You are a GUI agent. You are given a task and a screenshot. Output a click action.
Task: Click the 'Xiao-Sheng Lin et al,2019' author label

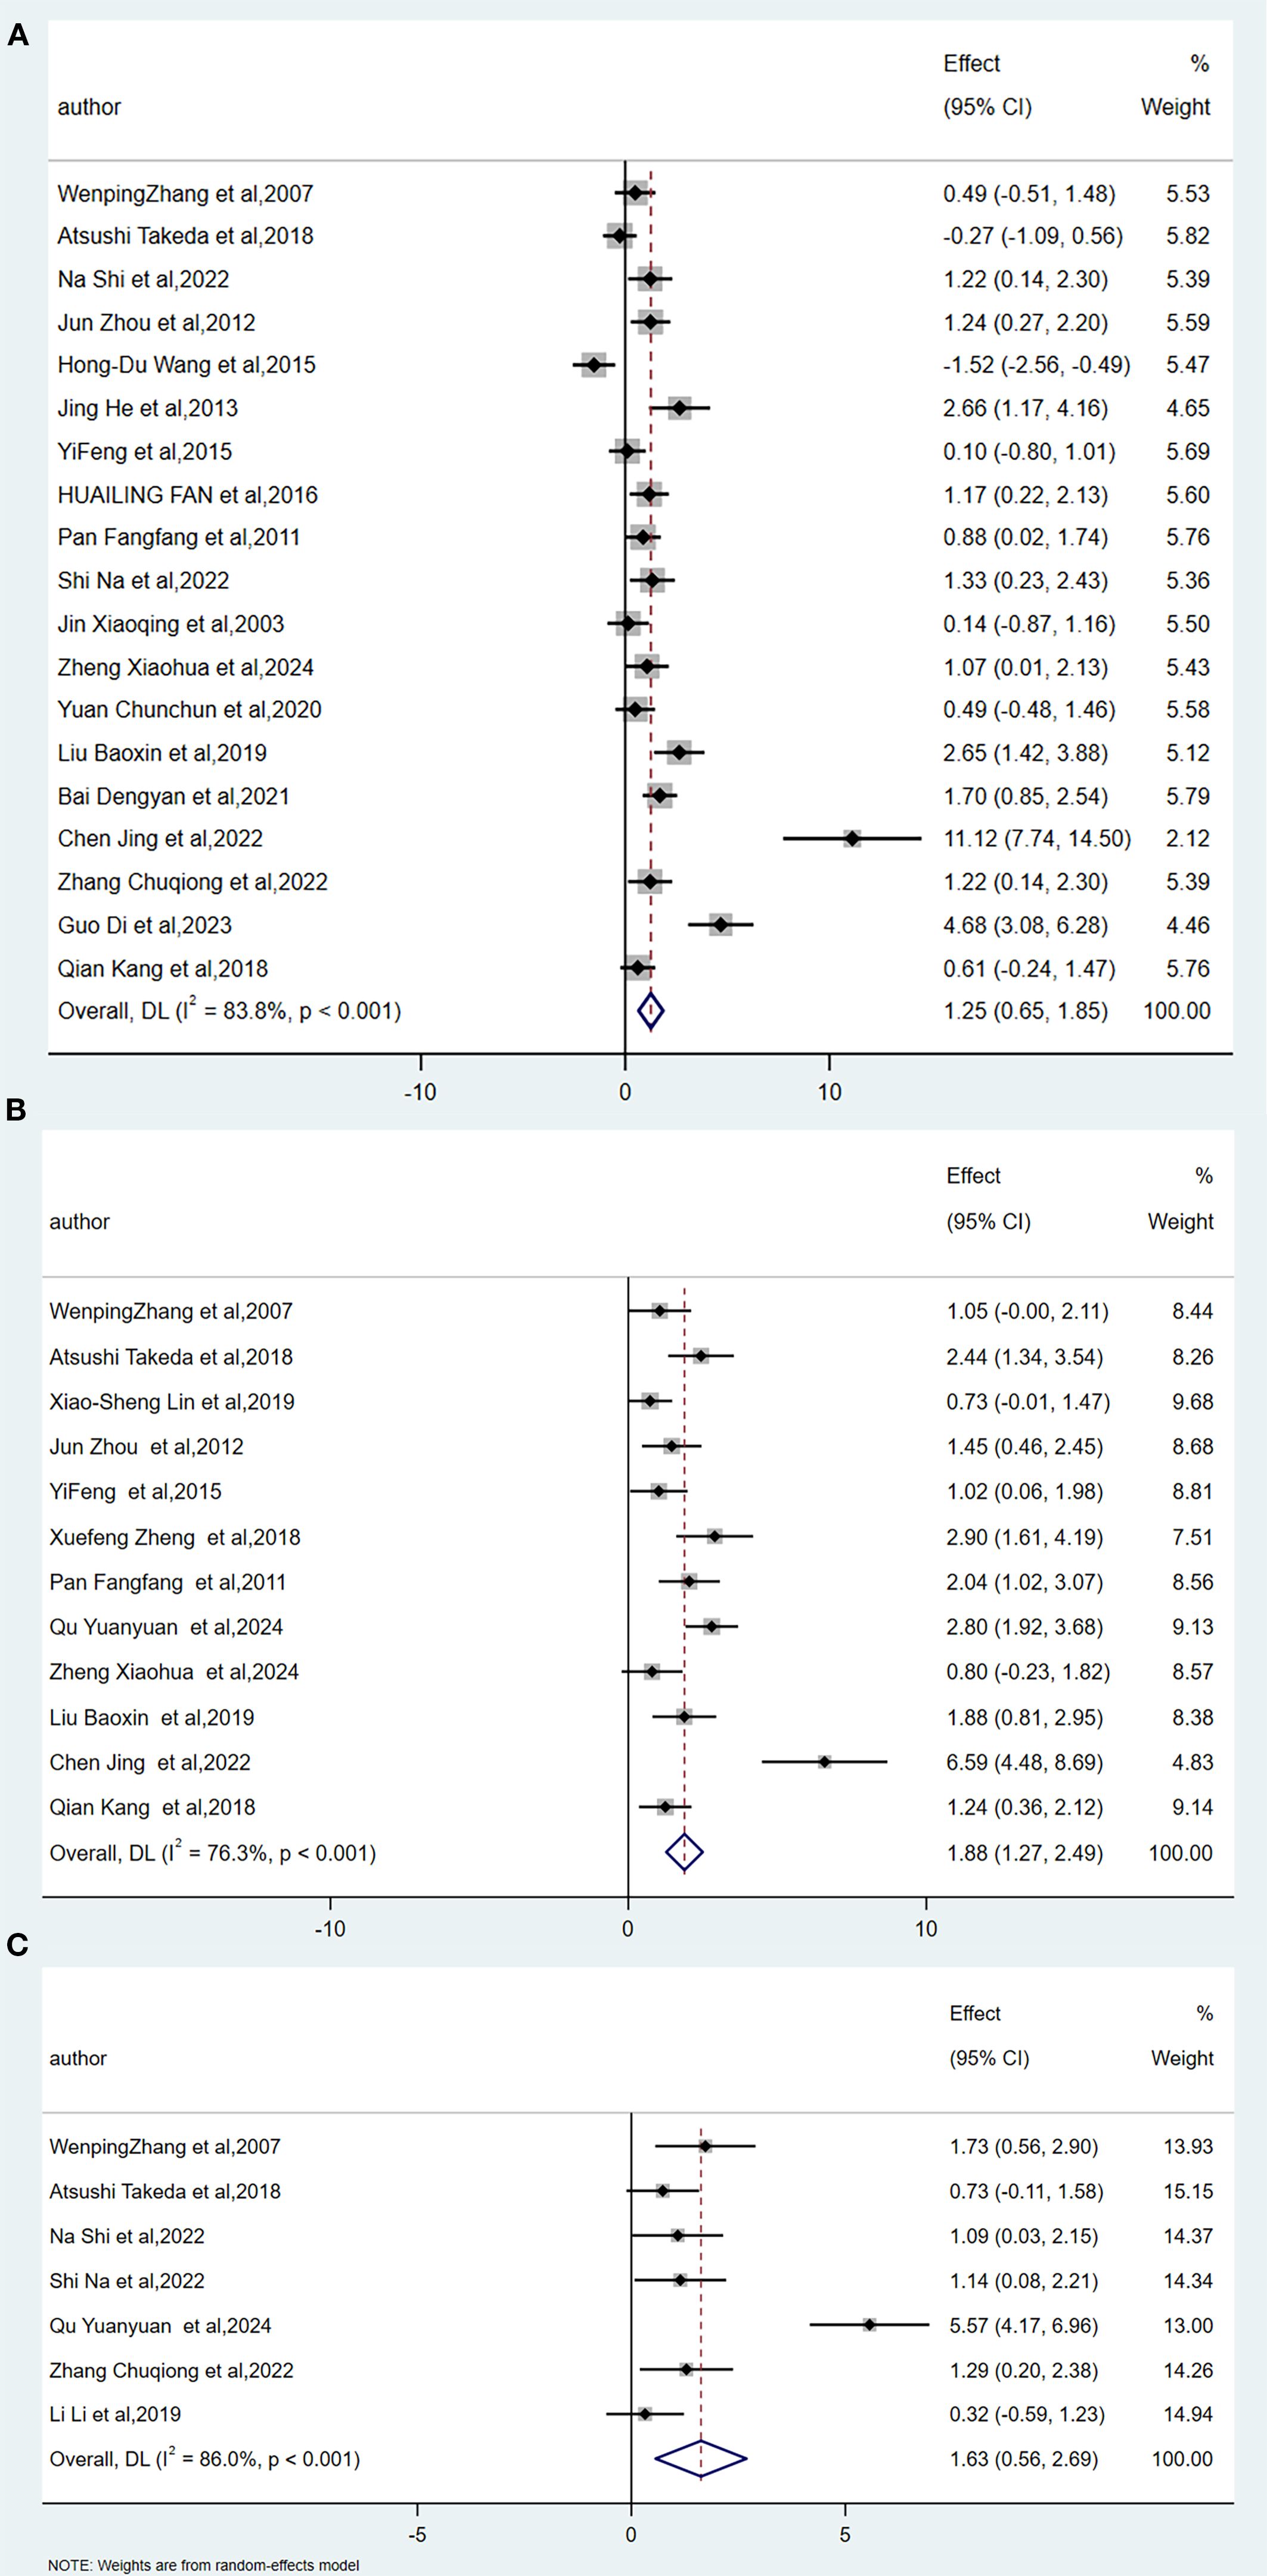point(172,1402)
